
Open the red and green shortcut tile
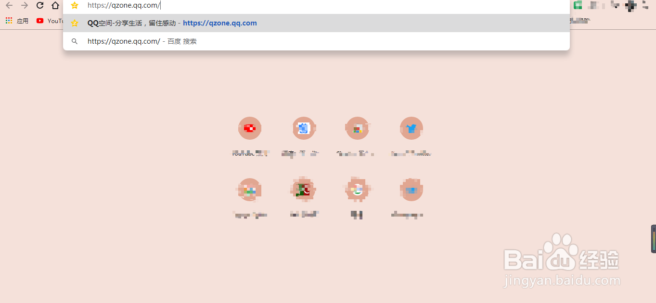point(304,198)
